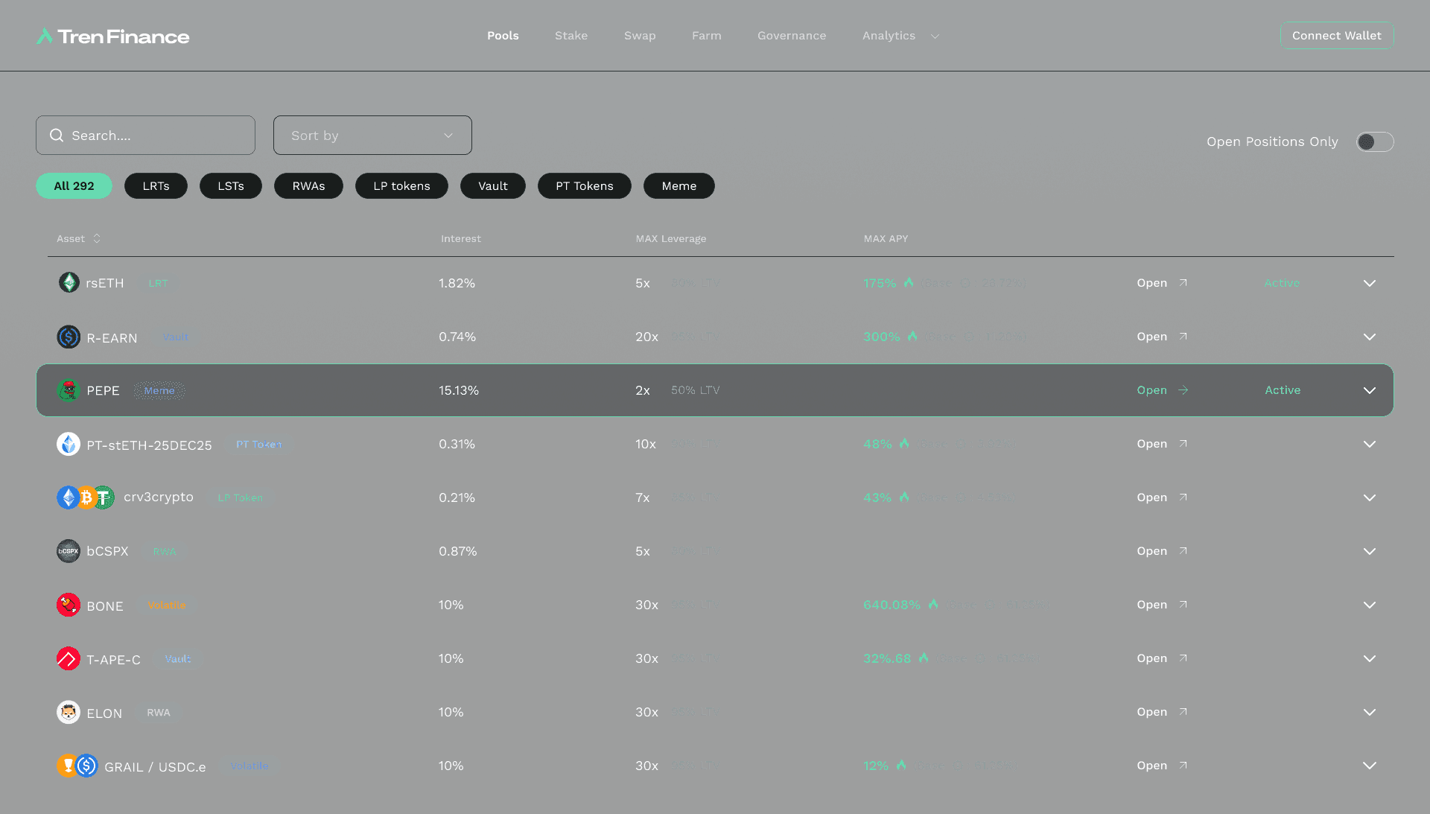Click the crv3crypto LP token icons
The width and height of the screenshot is (1430, 814).
[85, 497]
